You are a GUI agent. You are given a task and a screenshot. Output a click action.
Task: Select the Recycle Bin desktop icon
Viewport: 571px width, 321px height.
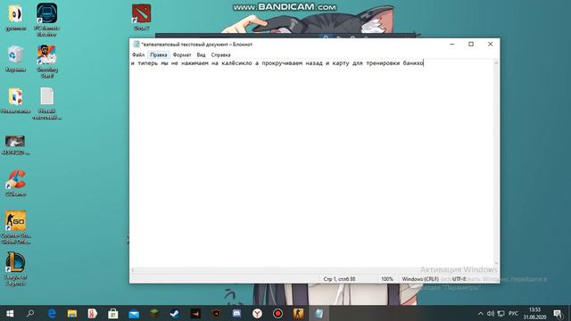pos(15,58)
